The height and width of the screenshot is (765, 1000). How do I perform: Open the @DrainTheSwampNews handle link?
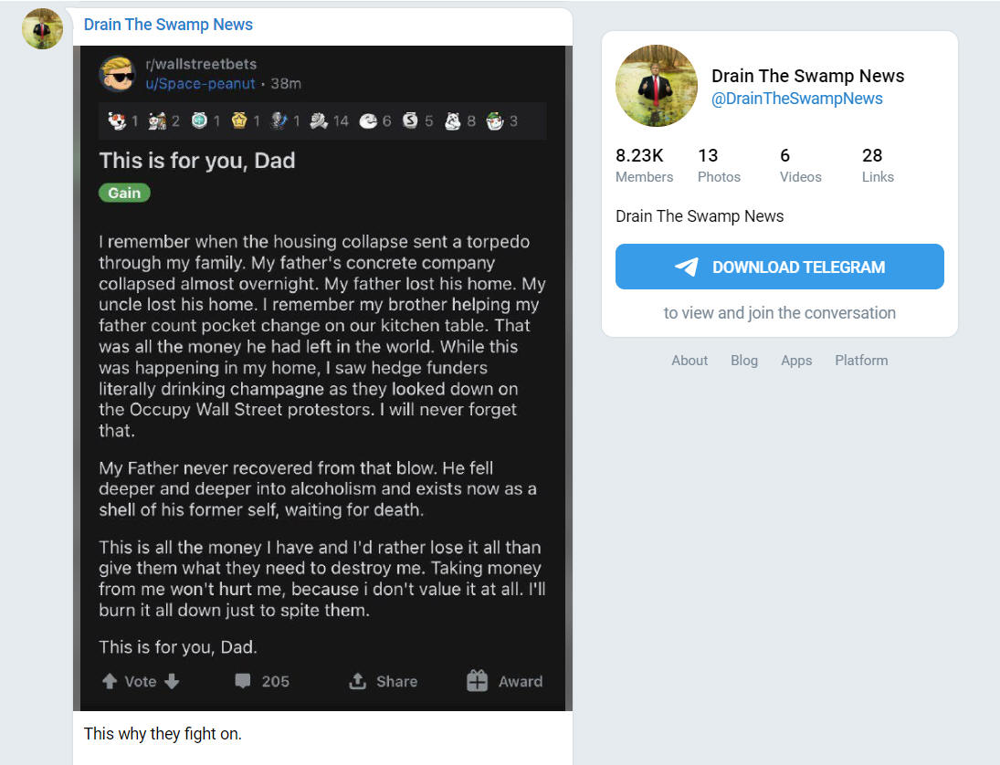pos(797,99)
